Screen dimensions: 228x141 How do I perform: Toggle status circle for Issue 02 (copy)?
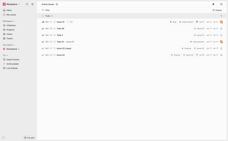(54, 48)
